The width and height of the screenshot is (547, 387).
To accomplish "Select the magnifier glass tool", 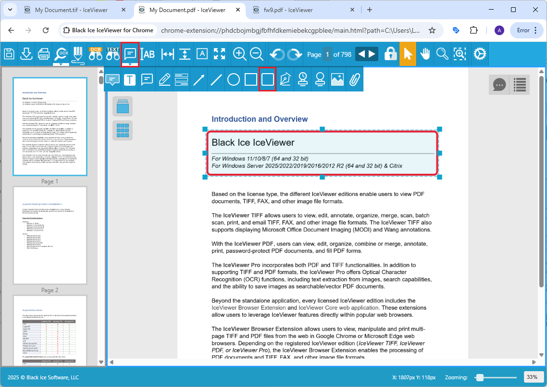I will tap(442, 54).
